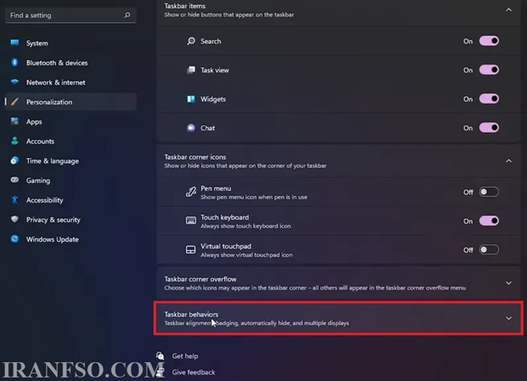
Task: Click the 'Always show touch keyboard icon' text
Action: [x=245, y=226]
